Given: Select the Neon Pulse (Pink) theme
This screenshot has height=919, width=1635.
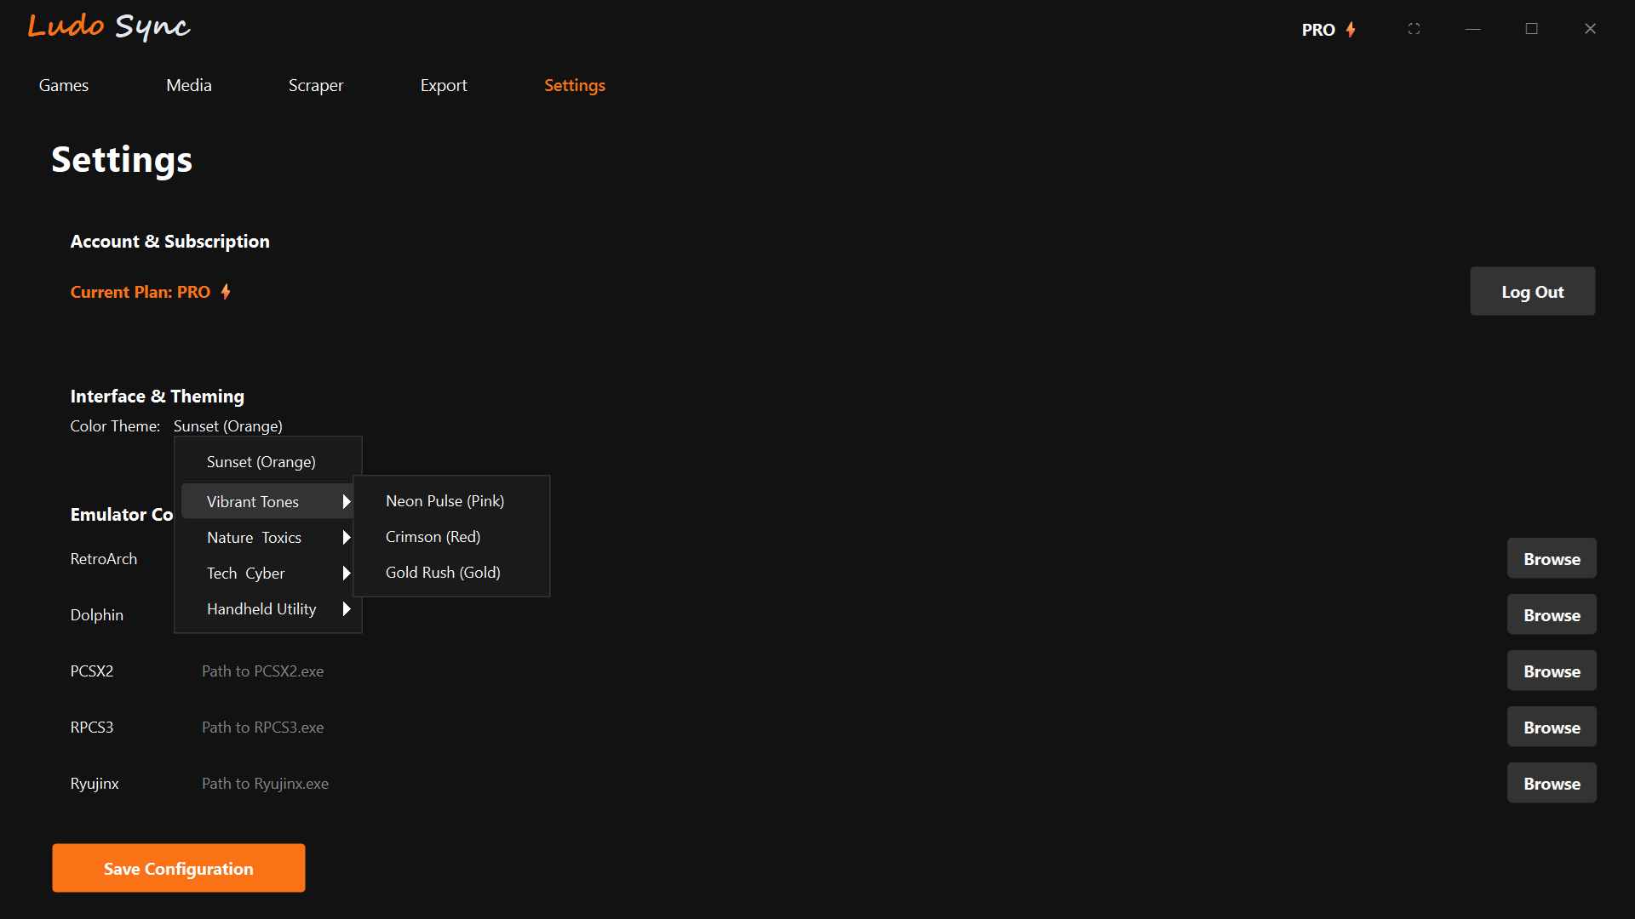Looking at the screenshot, I should pyautogui.click(x=445, y=501).
